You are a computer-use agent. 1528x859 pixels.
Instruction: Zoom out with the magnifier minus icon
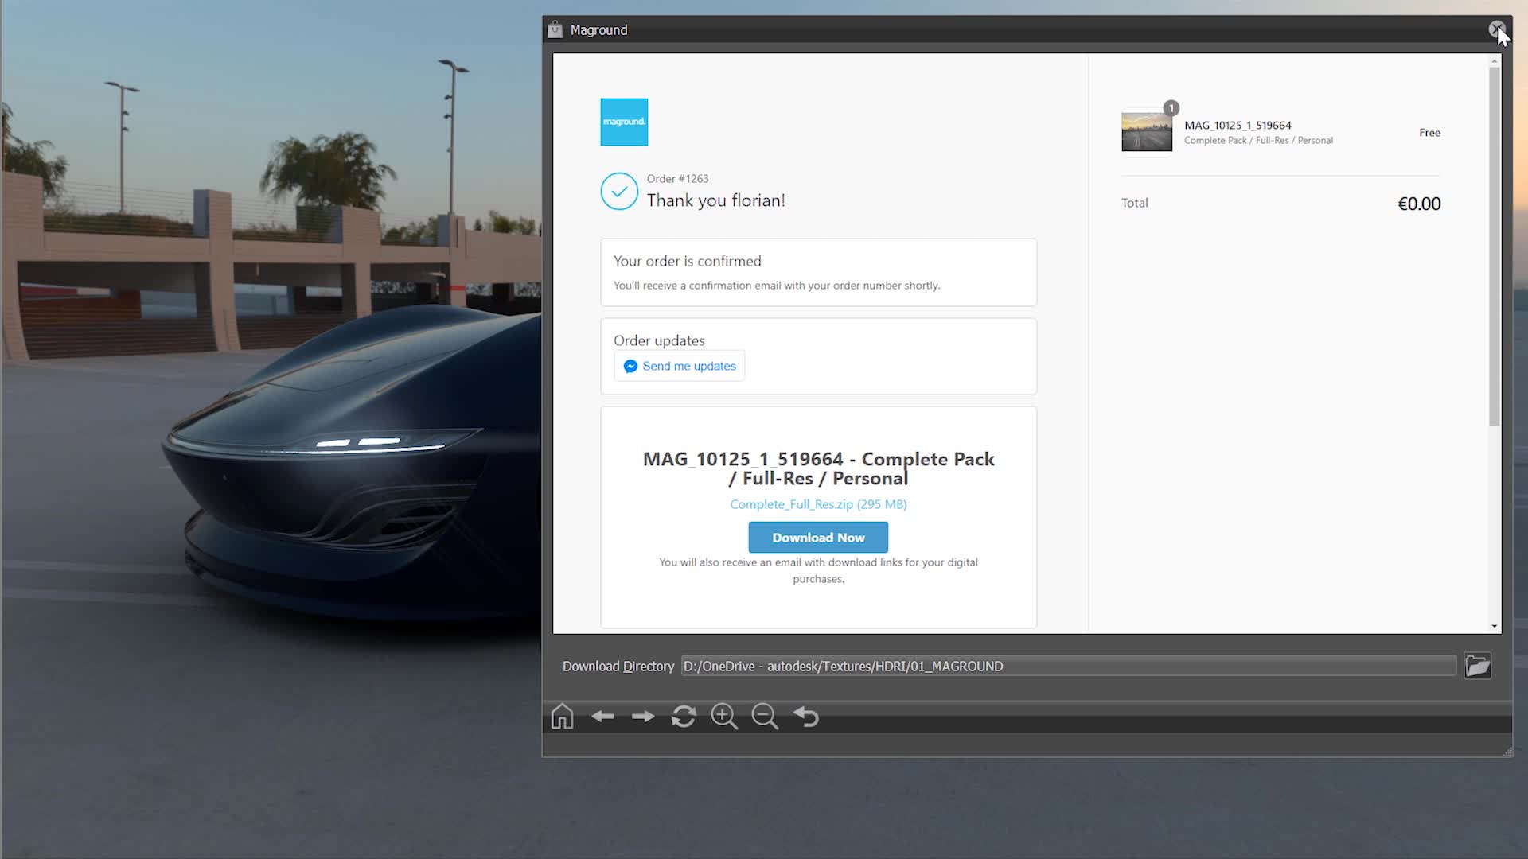coord(765,717)
